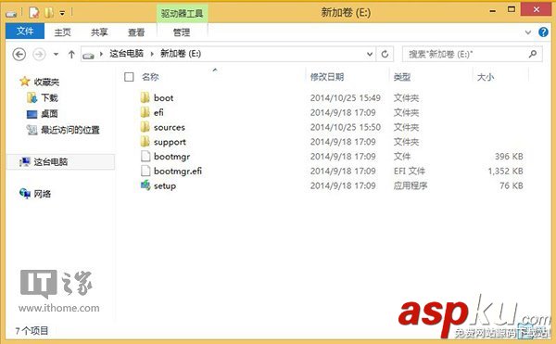Screen dimensions: 556x344
Task: Refresh the current folder view
Action: point(385,55)
